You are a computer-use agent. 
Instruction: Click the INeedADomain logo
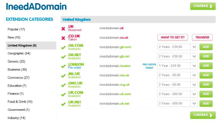36,6
